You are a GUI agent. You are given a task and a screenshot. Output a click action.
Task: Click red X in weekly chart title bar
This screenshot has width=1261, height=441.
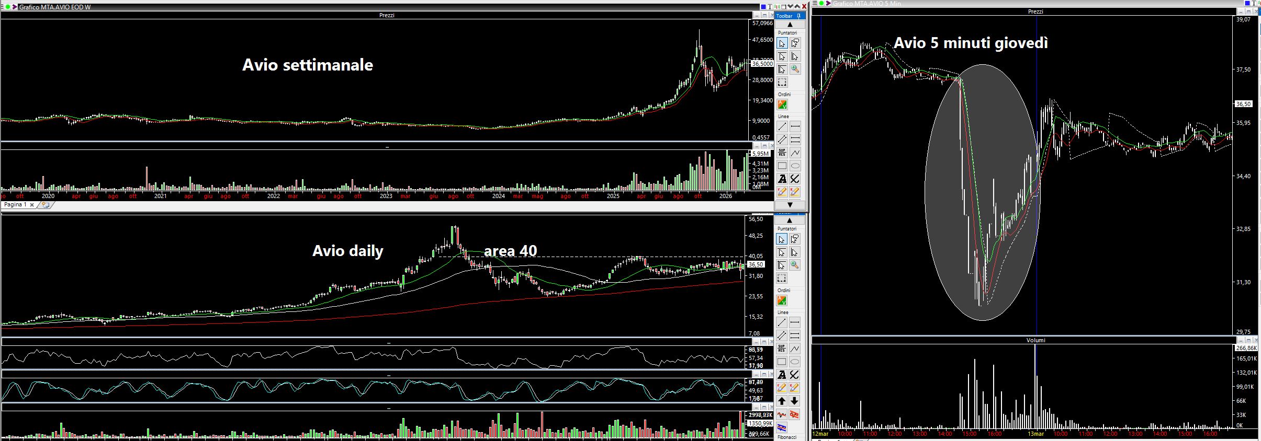tap(804, 7)
